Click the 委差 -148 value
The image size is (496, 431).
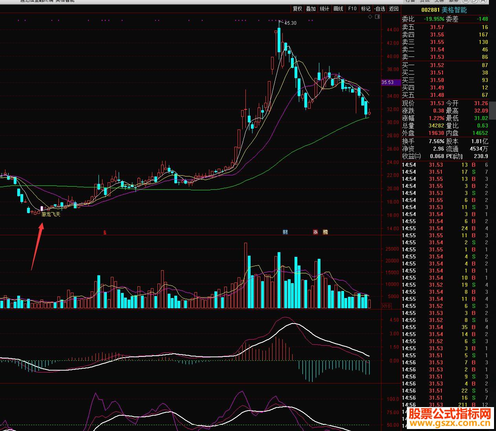point(482,19)
